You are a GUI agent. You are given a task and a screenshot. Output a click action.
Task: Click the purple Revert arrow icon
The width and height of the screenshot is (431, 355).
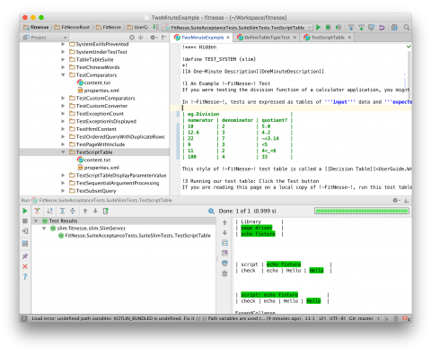point(382,27)
